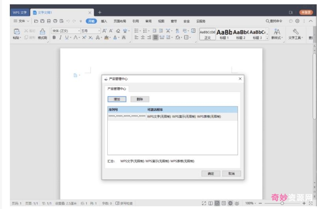Screen dimensions: 317x209
Task: Add a new document tab with plus
Action: pyautogui.click(x=100, y=12)
